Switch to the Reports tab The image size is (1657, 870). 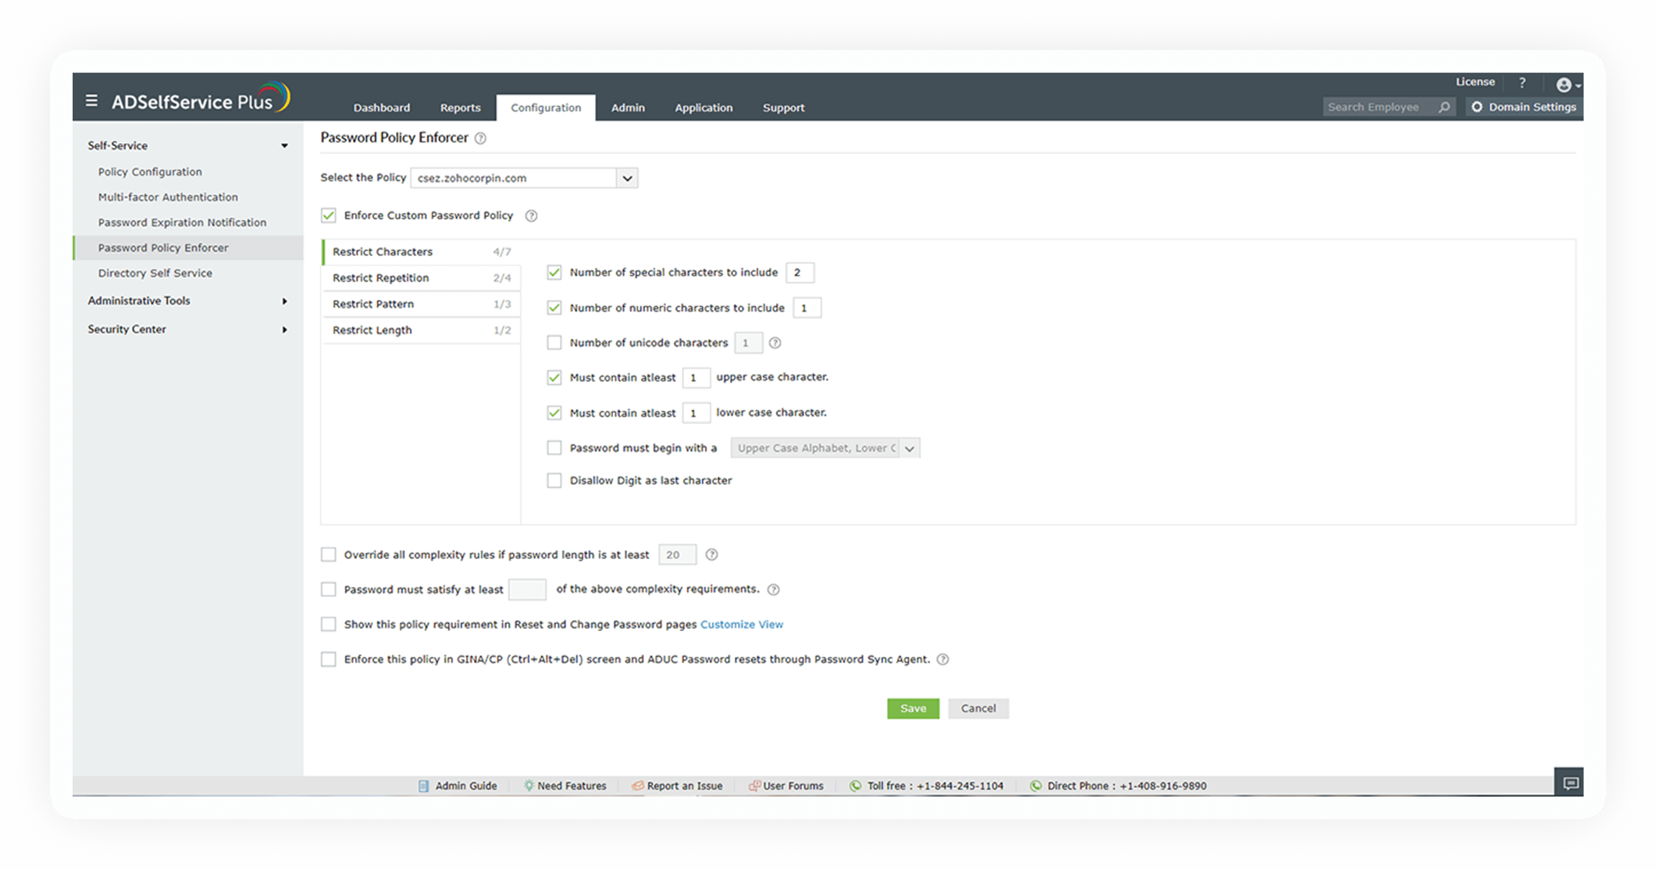[x=460, y=108]
